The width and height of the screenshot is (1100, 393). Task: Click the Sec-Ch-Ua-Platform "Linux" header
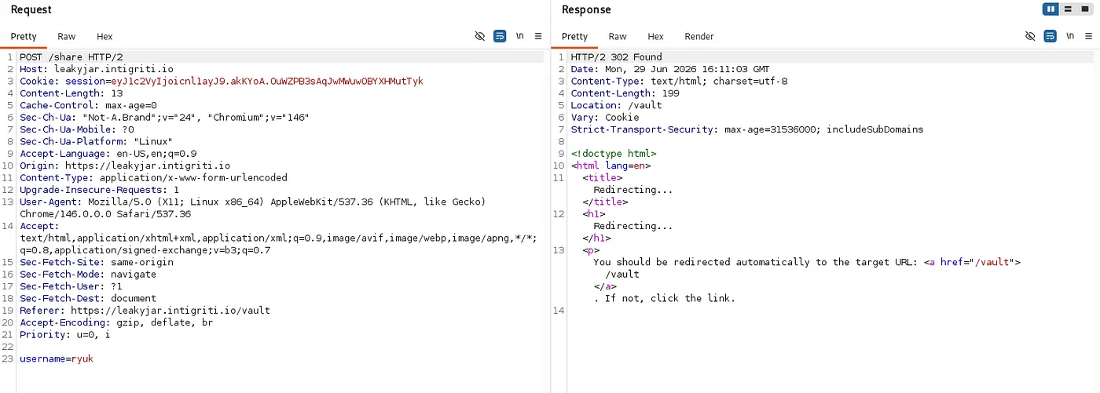pos(97,141)
